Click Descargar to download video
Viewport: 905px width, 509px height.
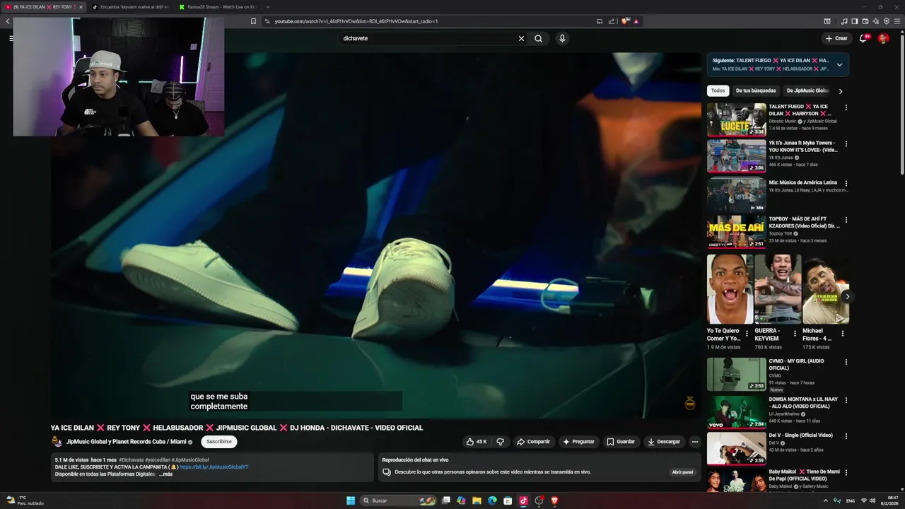(663, 442)
